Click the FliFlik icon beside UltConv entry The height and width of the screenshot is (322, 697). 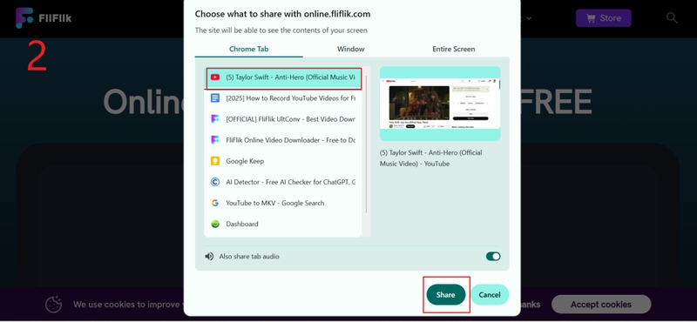[215, 119]
